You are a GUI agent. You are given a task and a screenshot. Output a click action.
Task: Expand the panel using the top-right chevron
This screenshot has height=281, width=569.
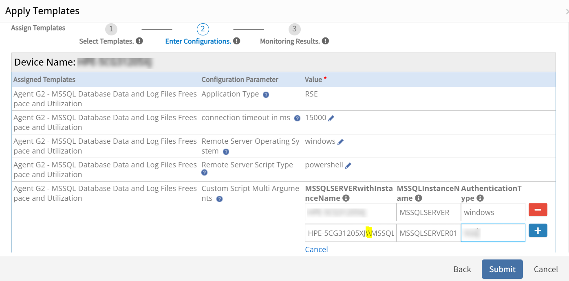(x=567, y=11)
